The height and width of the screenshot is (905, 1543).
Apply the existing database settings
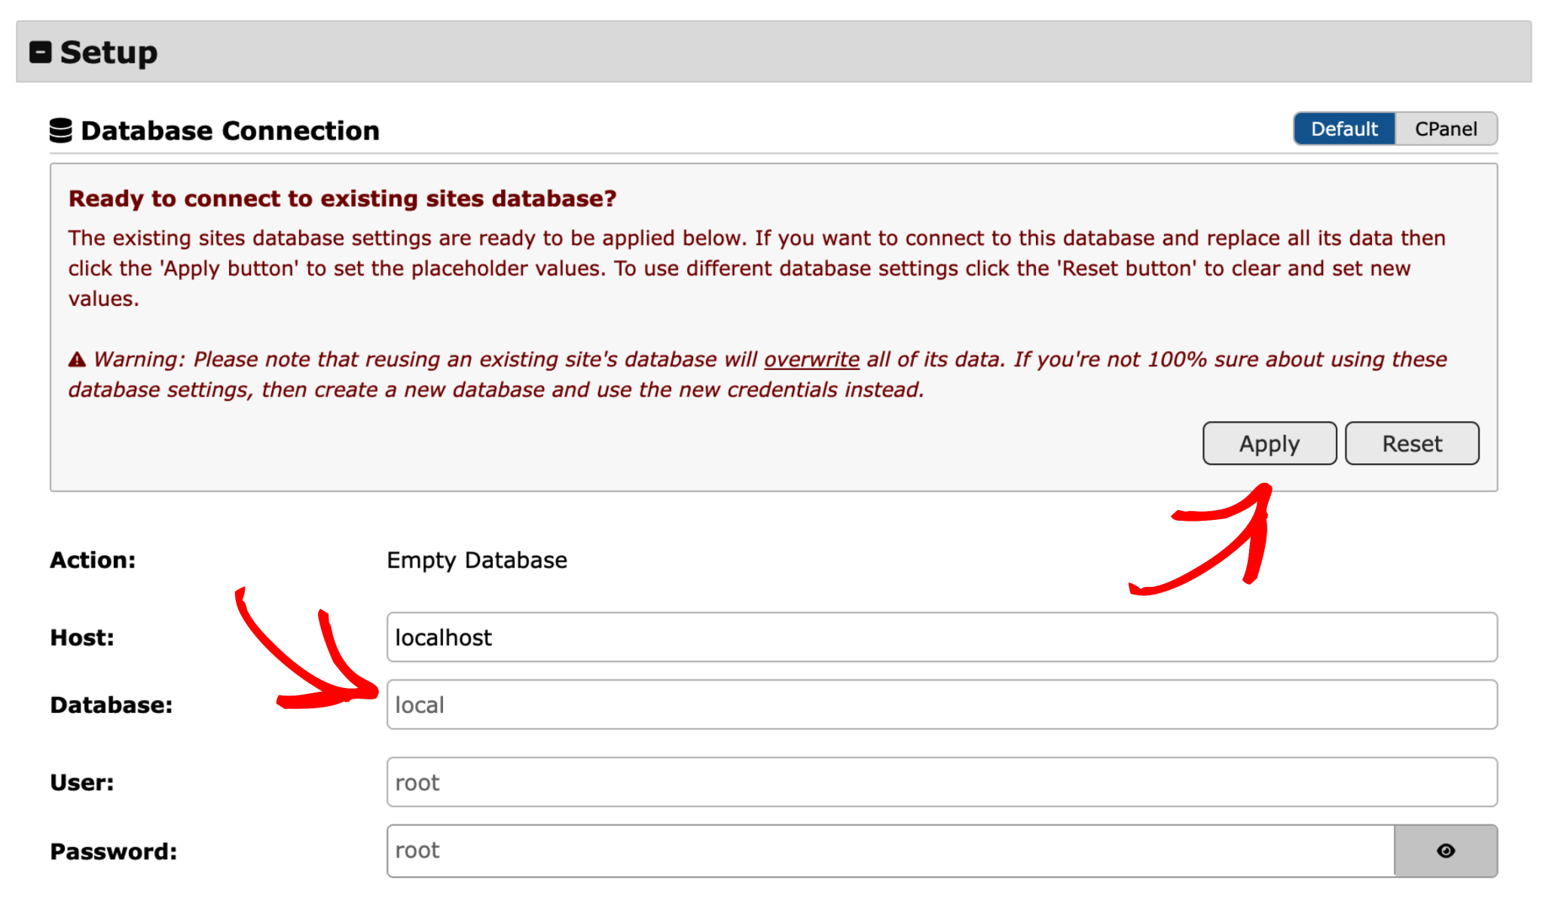coord(1269,443)
